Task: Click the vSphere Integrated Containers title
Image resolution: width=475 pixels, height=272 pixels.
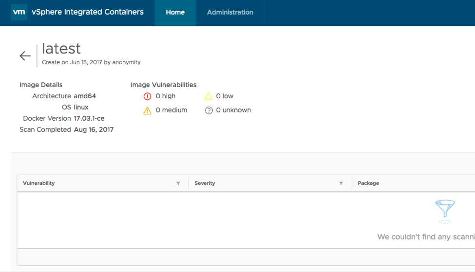Action: click(x=88, y=12)
